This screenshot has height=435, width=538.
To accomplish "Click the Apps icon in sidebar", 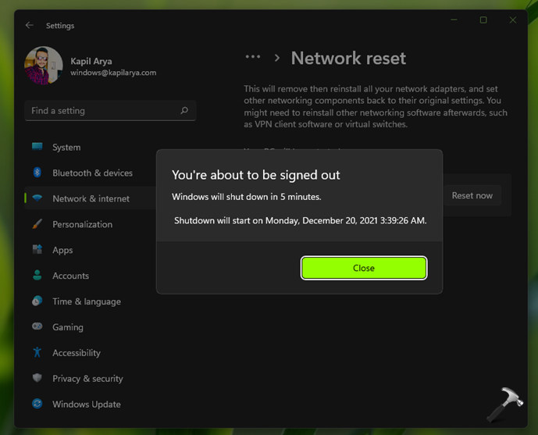I will (37, 250).
